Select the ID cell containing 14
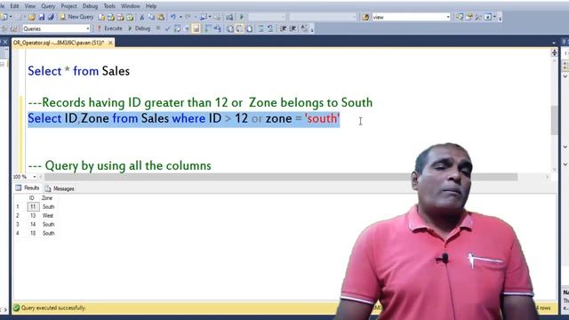 [x=33, y=224]
